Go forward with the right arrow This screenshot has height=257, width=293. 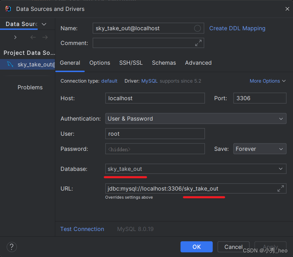tap(45, 37)
